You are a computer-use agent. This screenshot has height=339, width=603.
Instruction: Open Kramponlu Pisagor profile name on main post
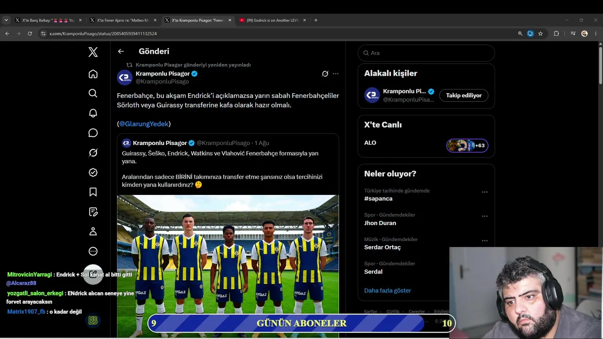tap(163, 74)
